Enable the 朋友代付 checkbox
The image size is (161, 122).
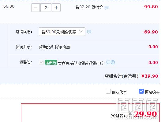coord(108,91)
